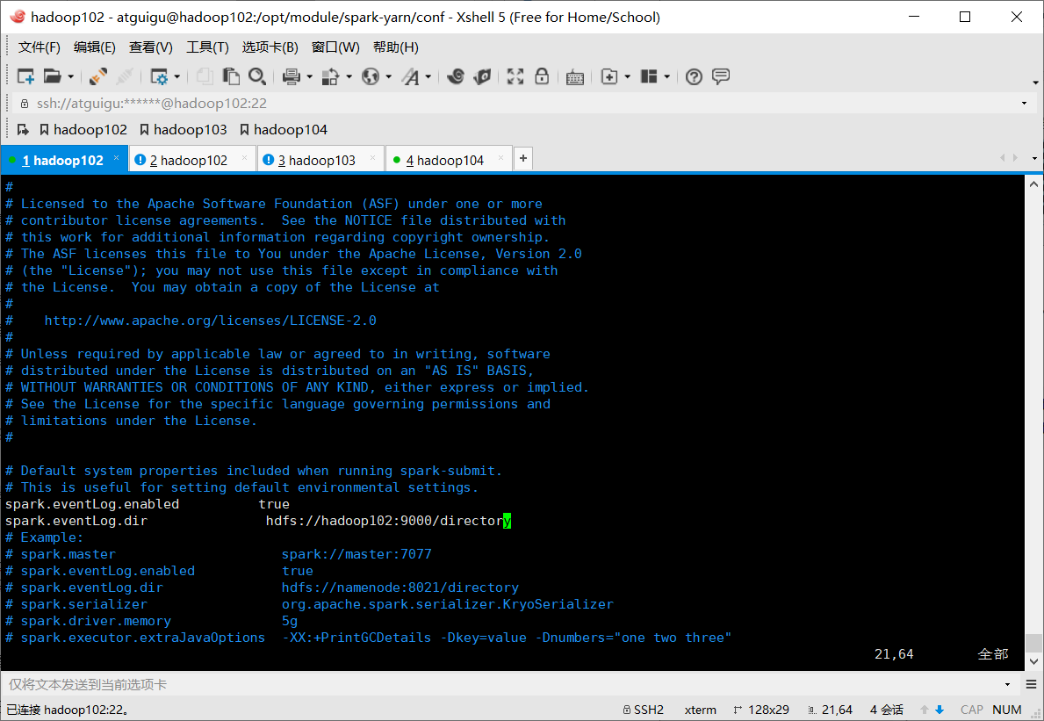
Task: Click the blue download arrow in status bar
Action: 940,710
